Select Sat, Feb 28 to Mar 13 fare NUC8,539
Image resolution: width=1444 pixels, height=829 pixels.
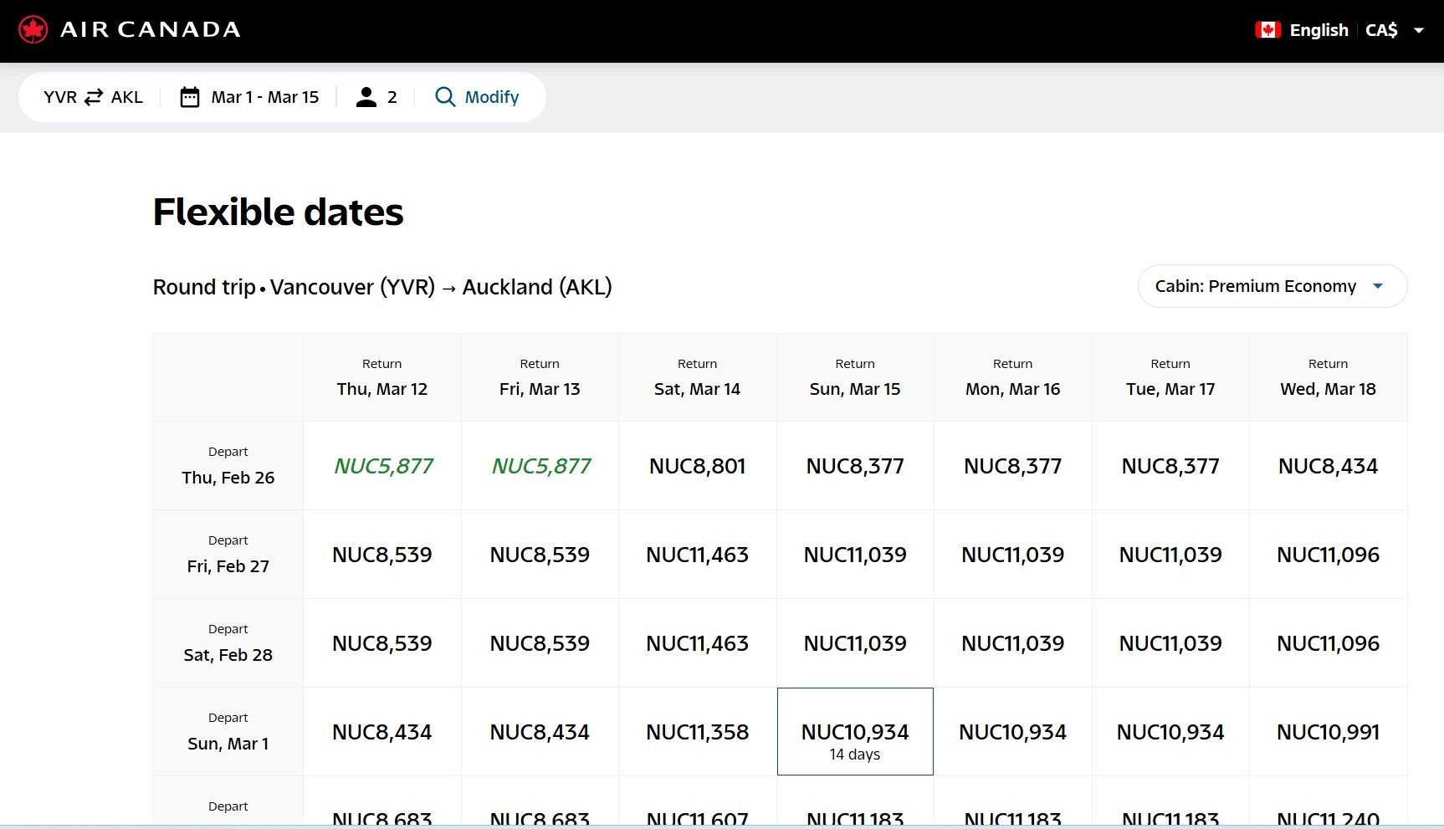[540, 643]
